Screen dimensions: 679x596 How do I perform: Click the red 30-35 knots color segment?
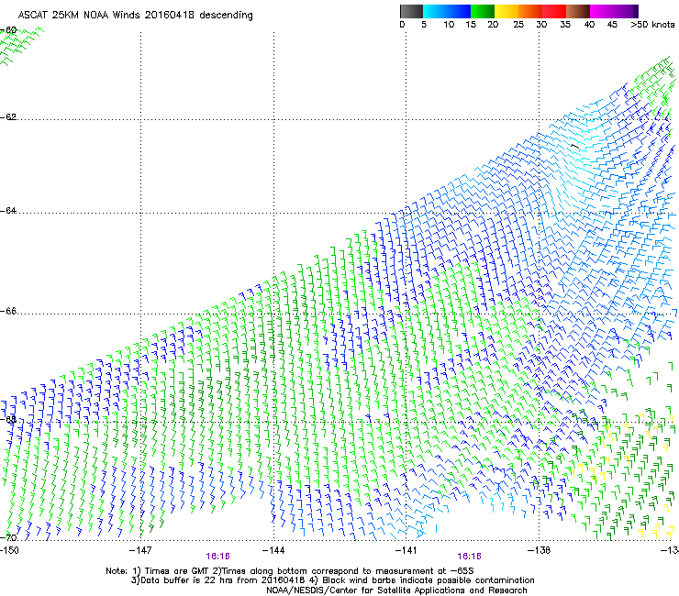coord(554,11)
